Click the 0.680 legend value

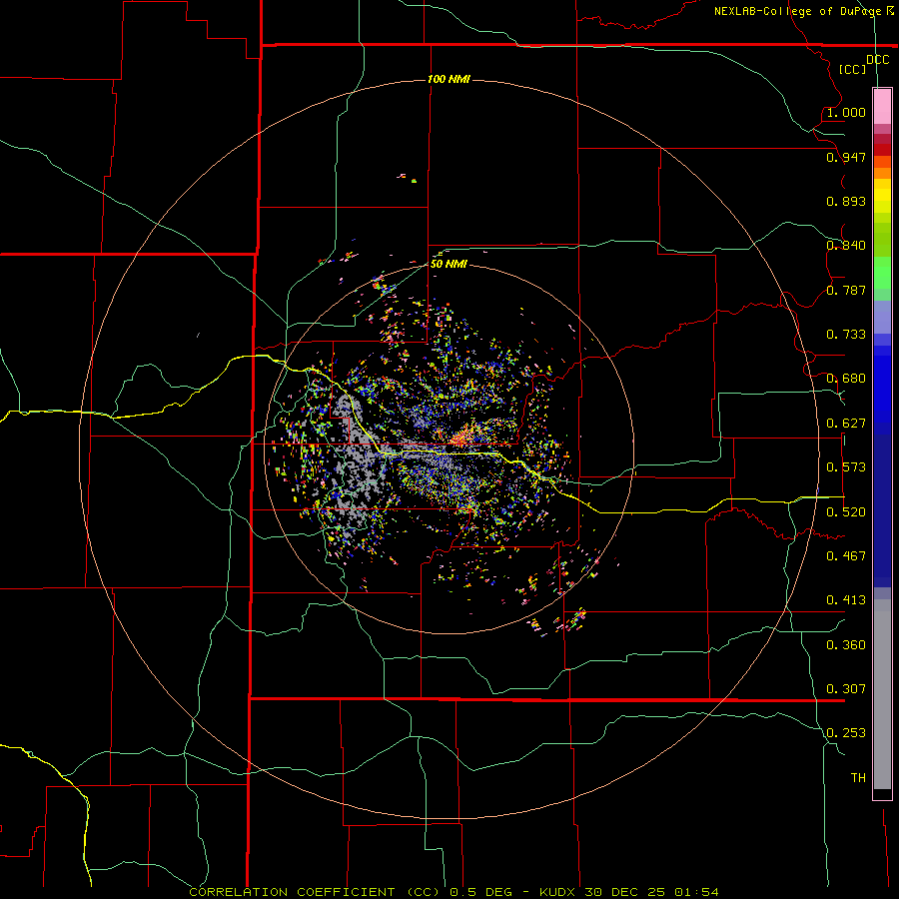point(846,379)
